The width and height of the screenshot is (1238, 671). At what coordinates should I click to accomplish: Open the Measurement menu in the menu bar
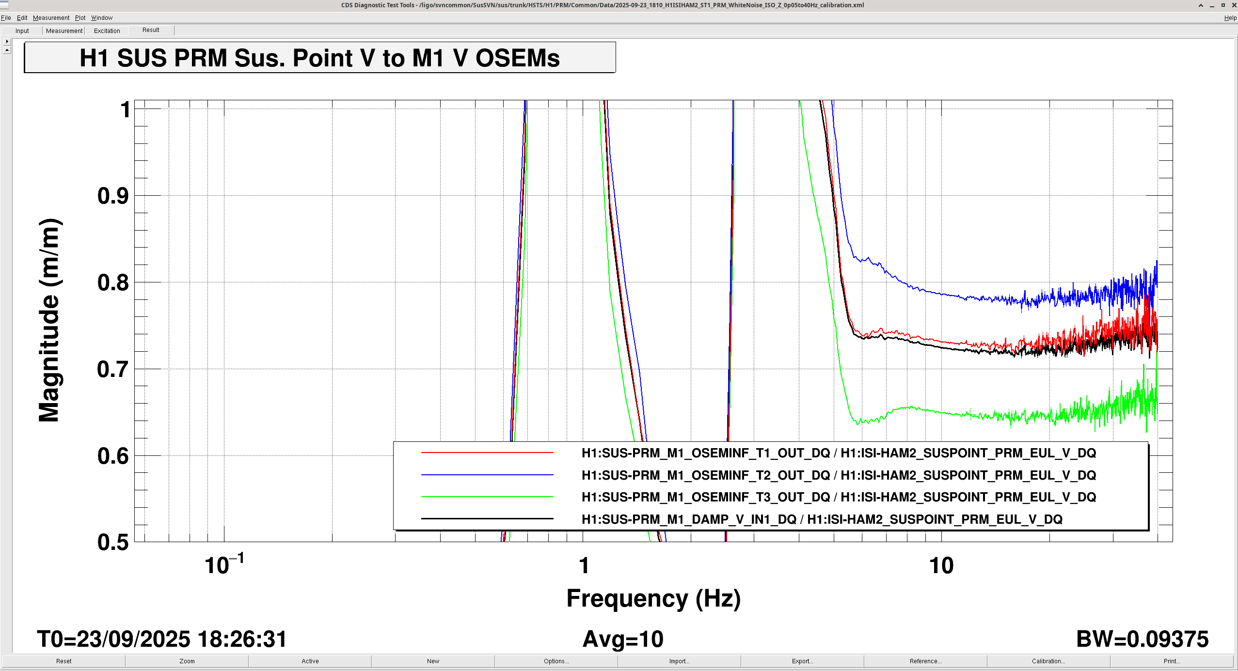coord(51,18)
